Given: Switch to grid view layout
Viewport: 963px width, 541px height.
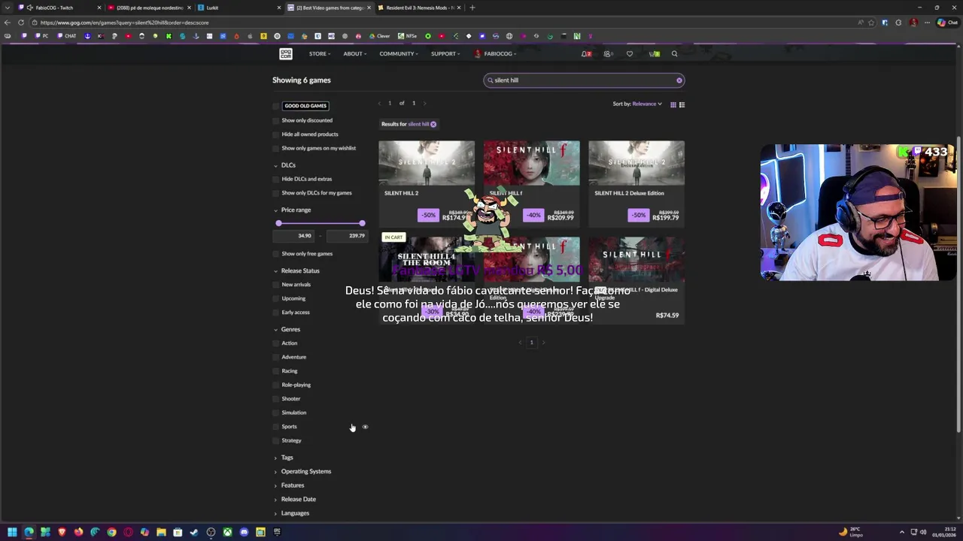Looking at the screenshot, I should coord(673,104).
